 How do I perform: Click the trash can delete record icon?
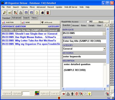(x=72, y=94)
